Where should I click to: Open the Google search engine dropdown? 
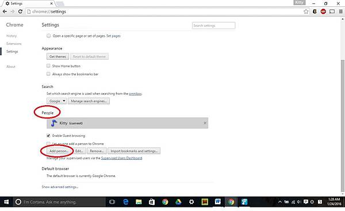(56, 101)
